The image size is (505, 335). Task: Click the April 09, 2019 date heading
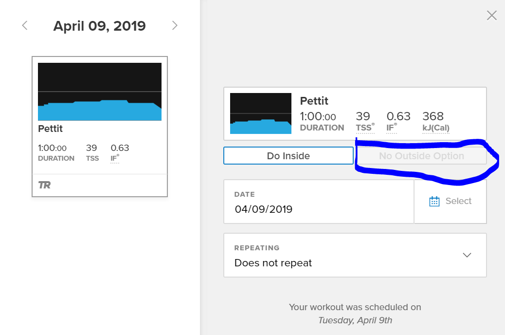click(99, 26)
